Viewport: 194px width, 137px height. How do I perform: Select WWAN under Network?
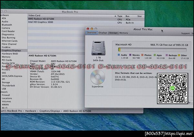tap(5, 105)
